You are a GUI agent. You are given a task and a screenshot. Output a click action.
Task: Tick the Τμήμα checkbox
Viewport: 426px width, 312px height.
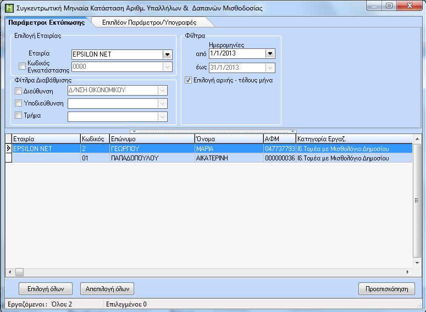(x=18, y=115)
